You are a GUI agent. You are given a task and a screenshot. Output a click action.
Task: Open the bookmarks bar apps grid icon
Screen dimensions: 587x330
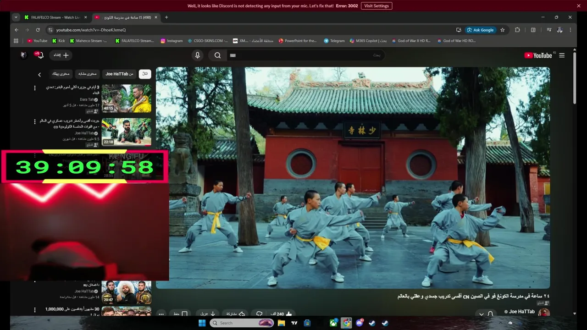point(16,41)
